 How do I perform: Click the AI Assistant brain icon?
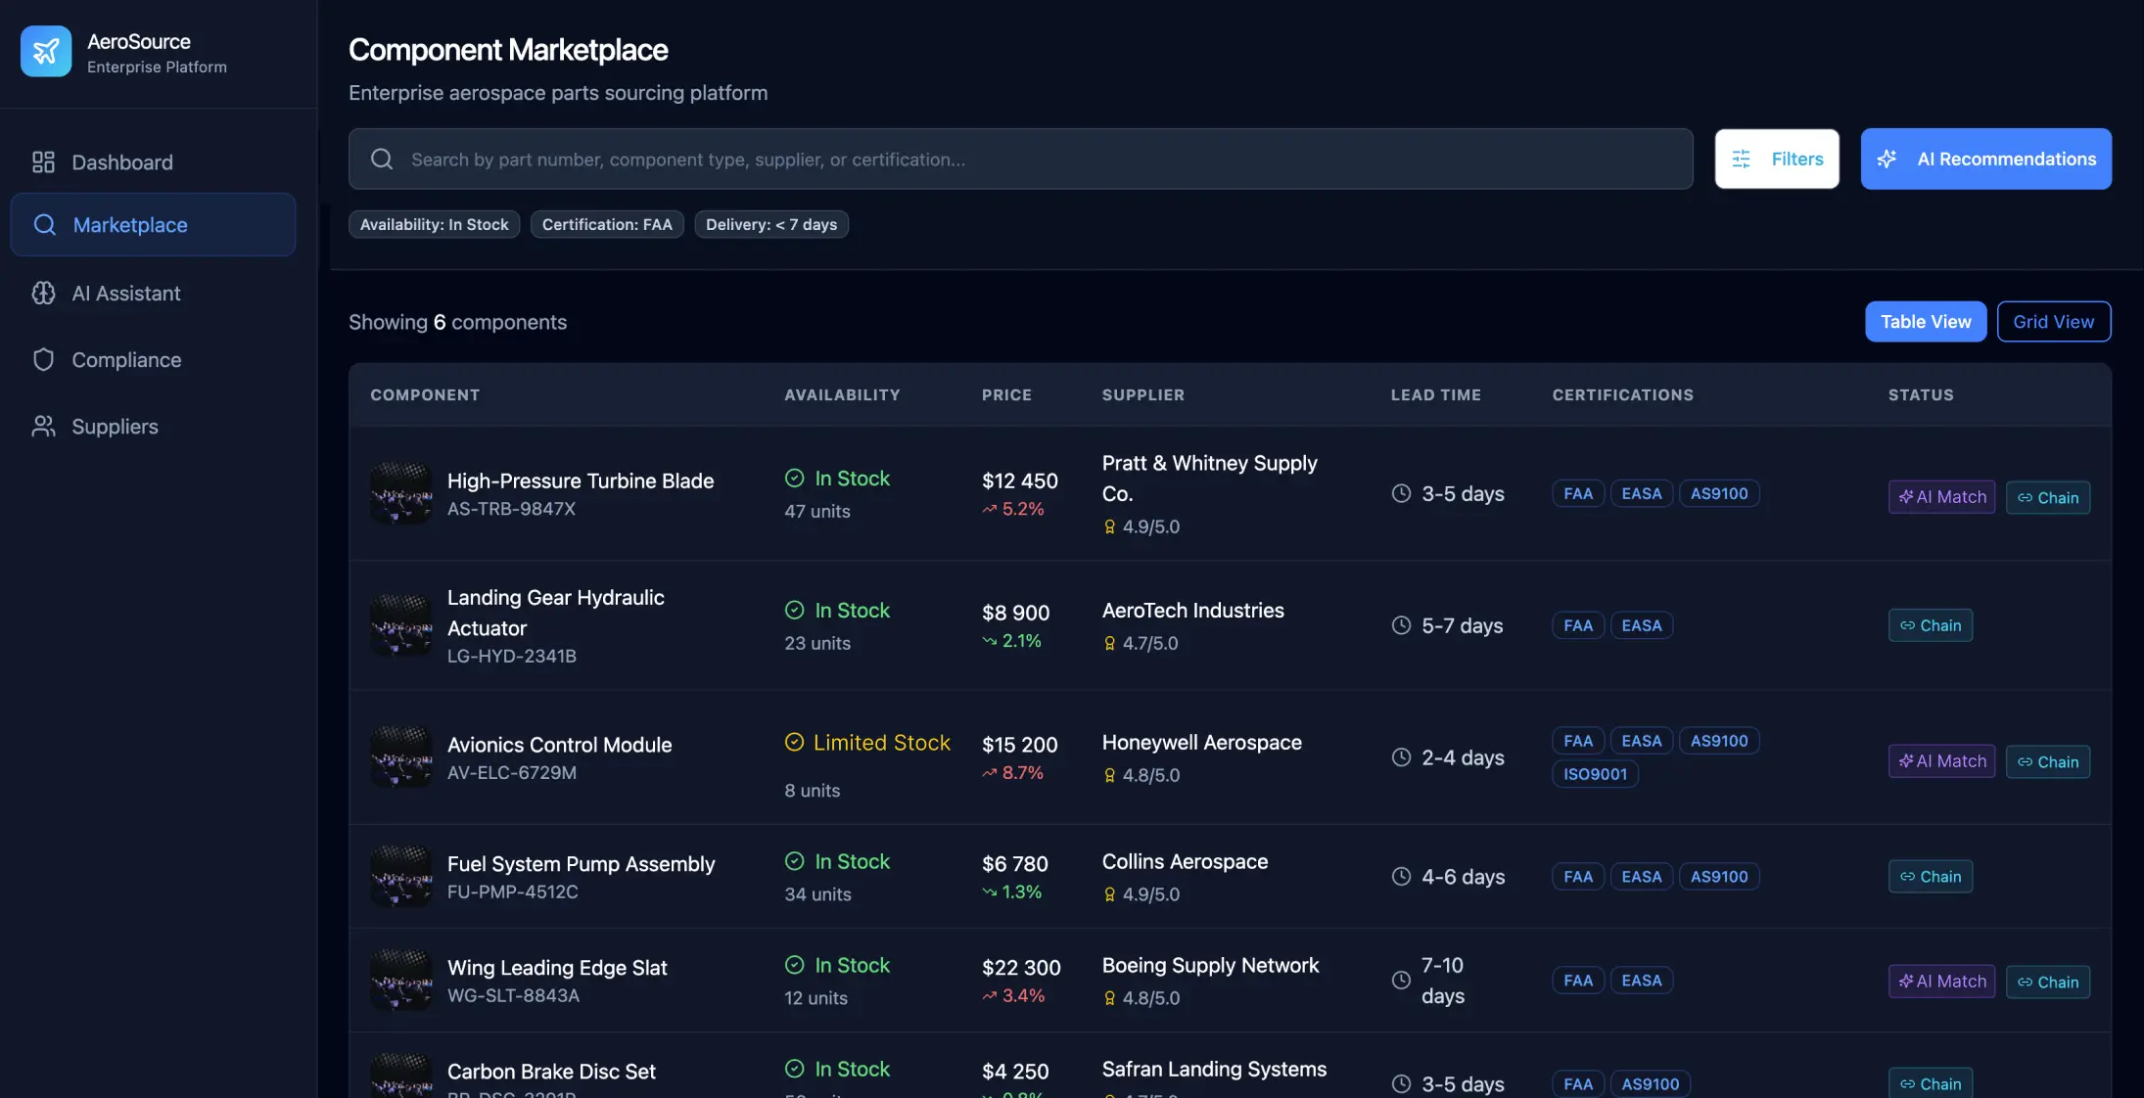tap(42, 293)
